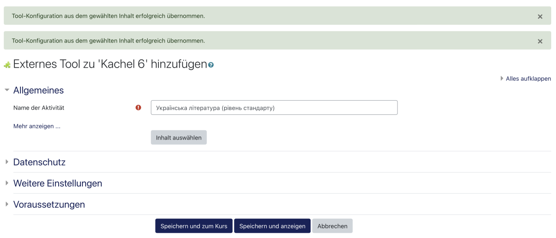Dismiss the topmost green notification banner
The height and width of the screenshot is (238, 556).
pos(540,16)
